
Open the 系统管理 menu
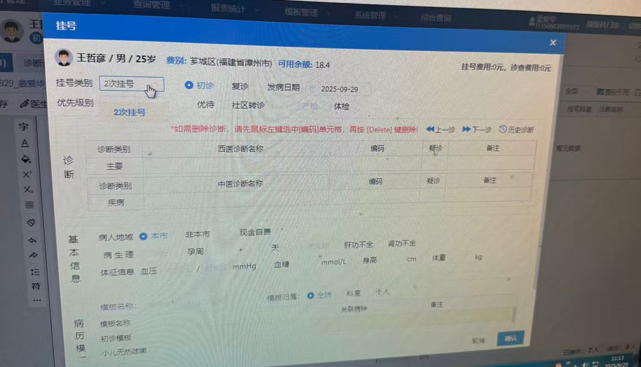pos(370,15)
